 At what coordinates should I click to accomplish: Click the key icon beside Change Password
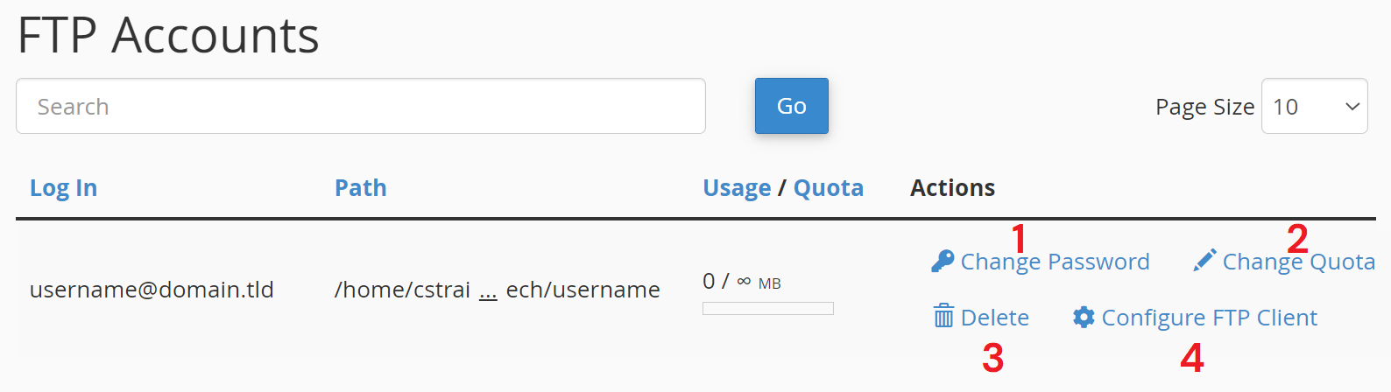943,261
